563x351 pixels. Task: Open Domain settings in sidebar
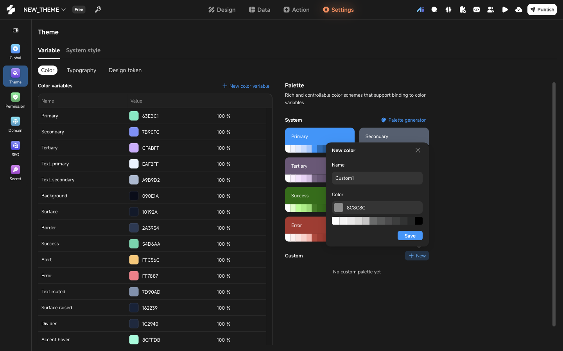pyautogui.click(x=15, y=124)
